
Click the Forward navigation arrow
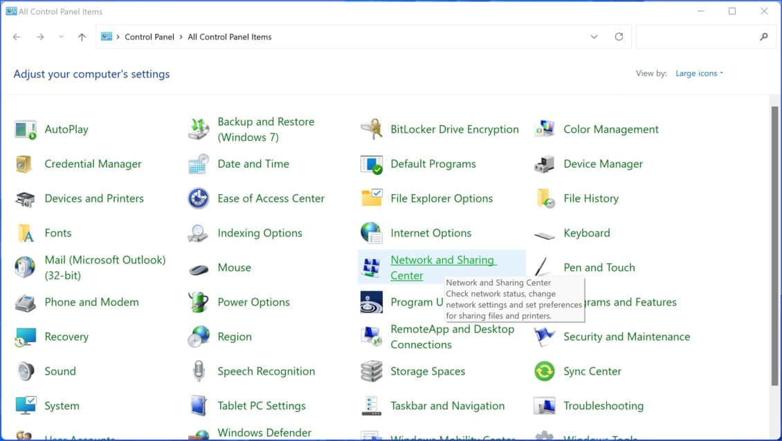40,37
